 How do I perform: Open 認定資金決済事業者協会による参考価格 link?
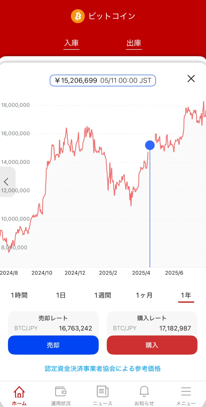point(103,368)
